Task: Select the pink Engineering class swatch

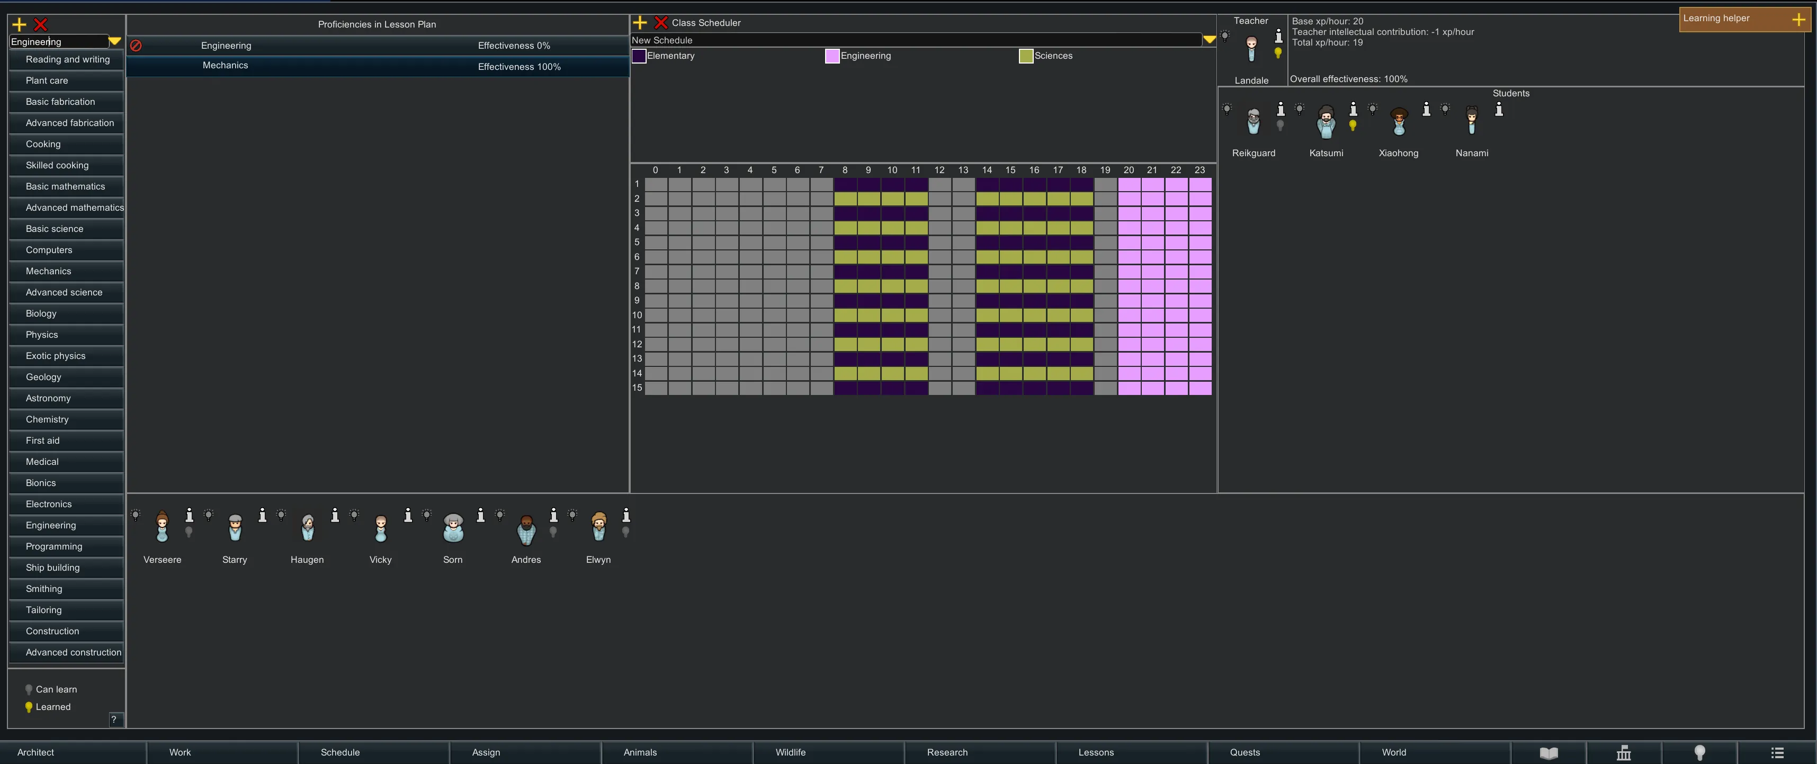Action: (x=831, y=57)
